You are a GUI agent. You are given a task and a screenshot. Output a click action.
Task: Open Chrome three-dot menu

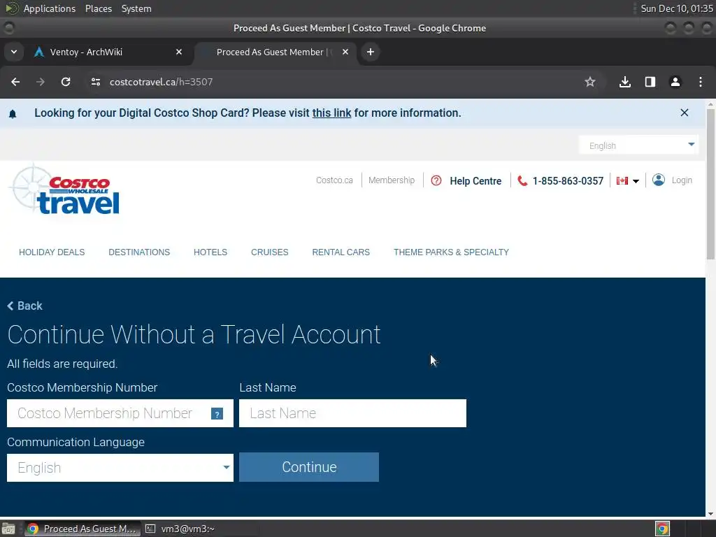(700, 82)
